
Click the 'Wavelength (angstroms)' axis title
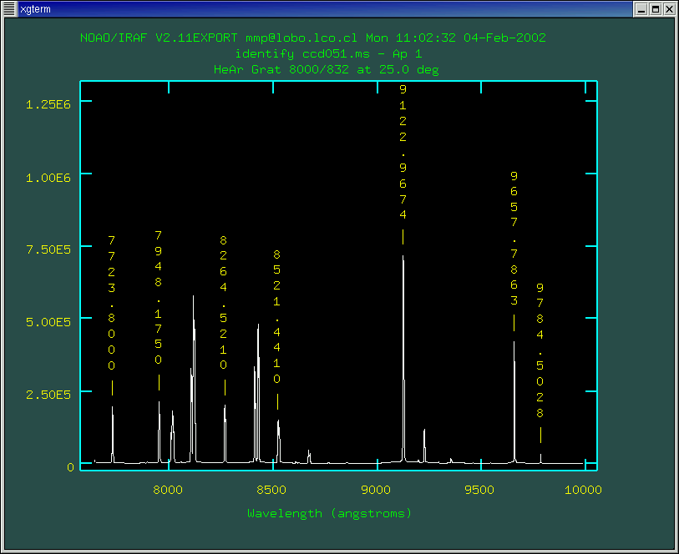point(330,514)
